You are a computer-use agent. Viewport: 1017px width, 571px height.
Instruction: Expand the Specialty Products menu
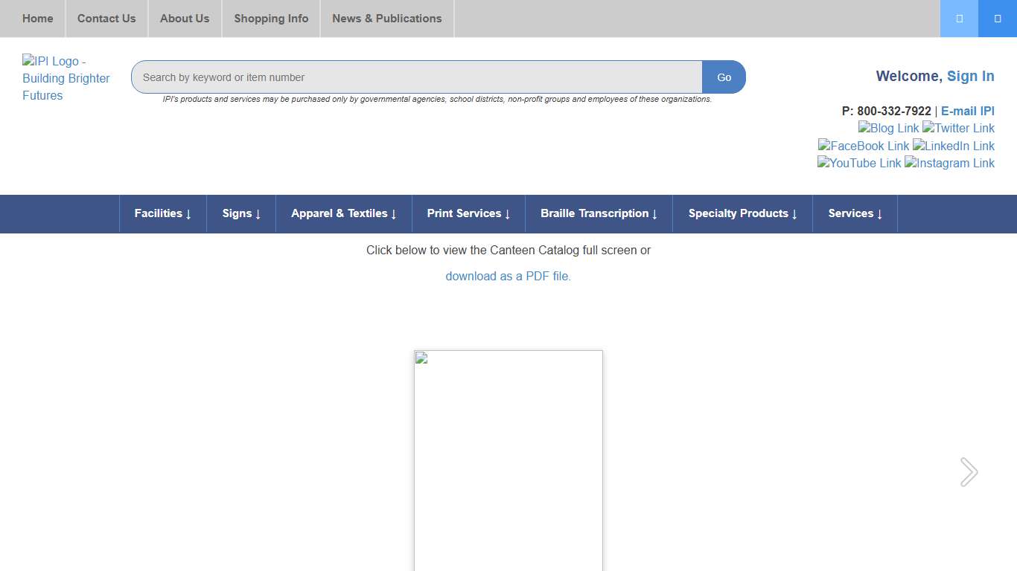pos(742,214)
